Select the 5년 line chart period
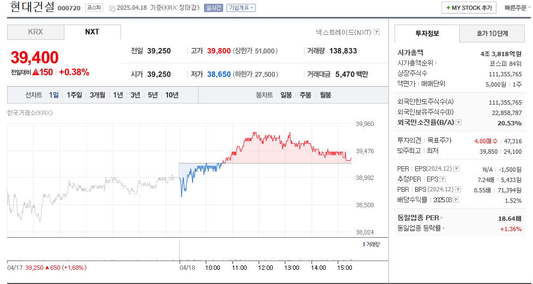 coord(153,95)
